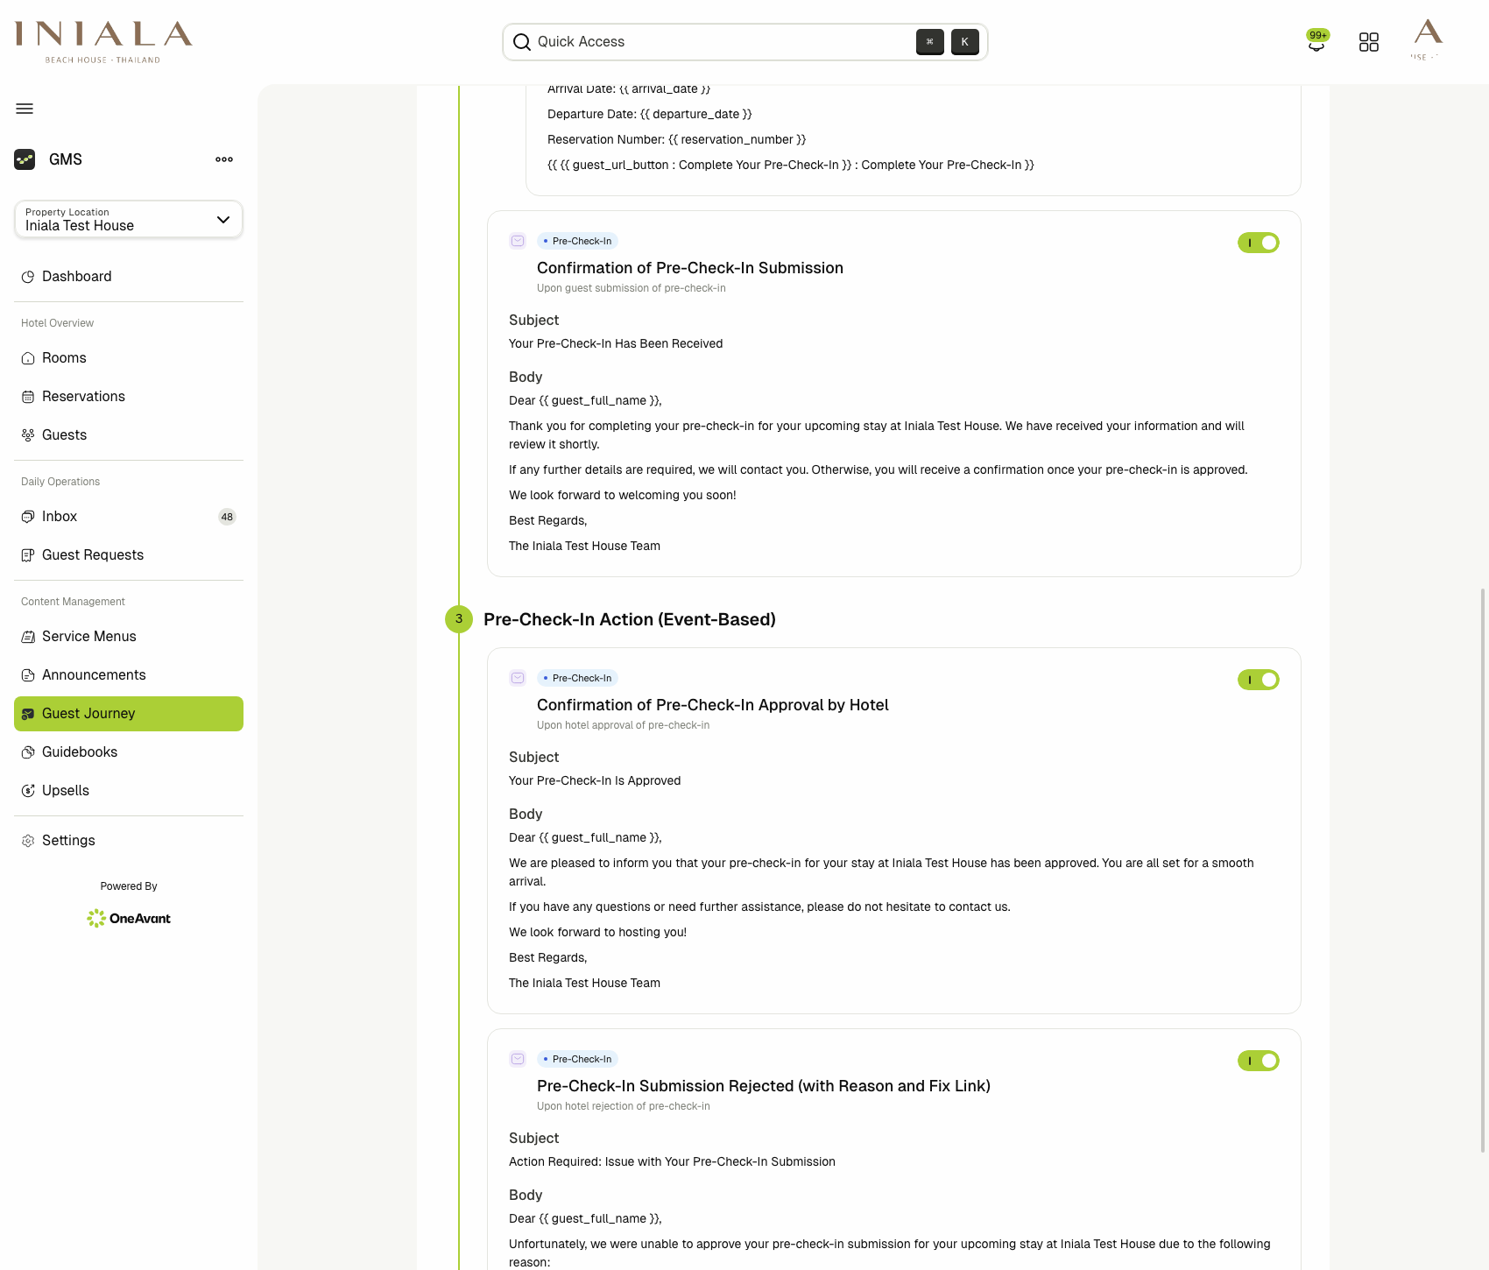This screenshot has width=1489, height=1270.
Task: Click the notification bell showing 99+
Action: coord(1316,41)
